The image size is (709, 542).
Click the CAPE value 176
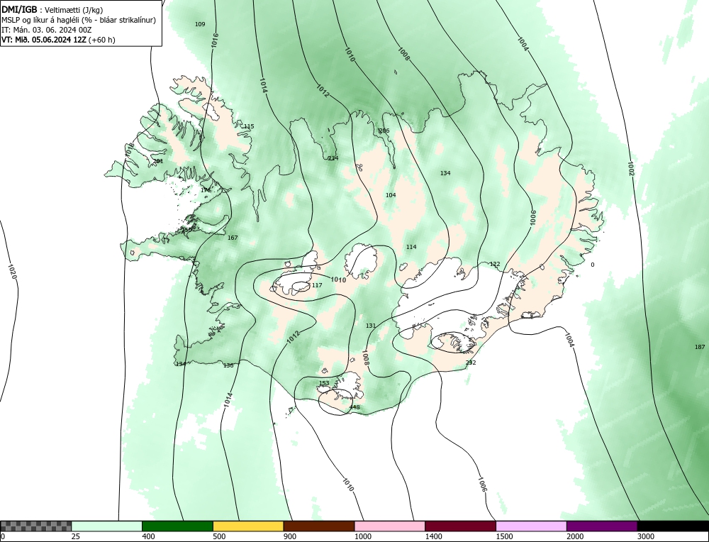pyautogui.click(x=206, y=190)
